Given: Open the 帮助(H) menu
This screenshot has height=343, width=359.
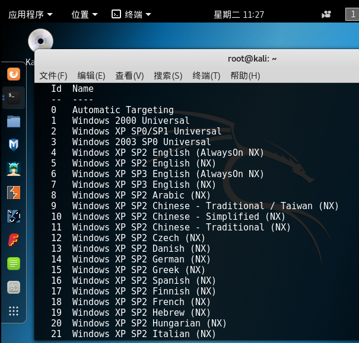Looking at the screenshot, I should tap(245, 76).
